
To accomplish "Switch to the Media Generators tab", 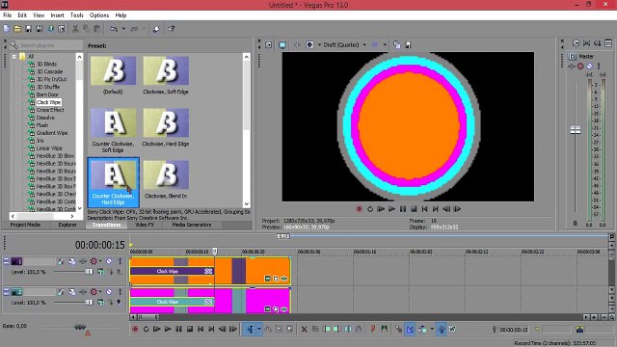I will tap(192, 225).
